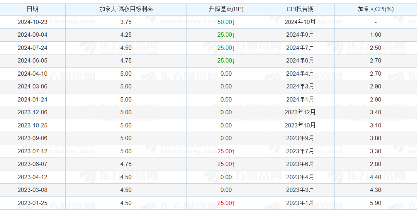
Task: Click the CPI value 3.10
Action: [375, 125]
